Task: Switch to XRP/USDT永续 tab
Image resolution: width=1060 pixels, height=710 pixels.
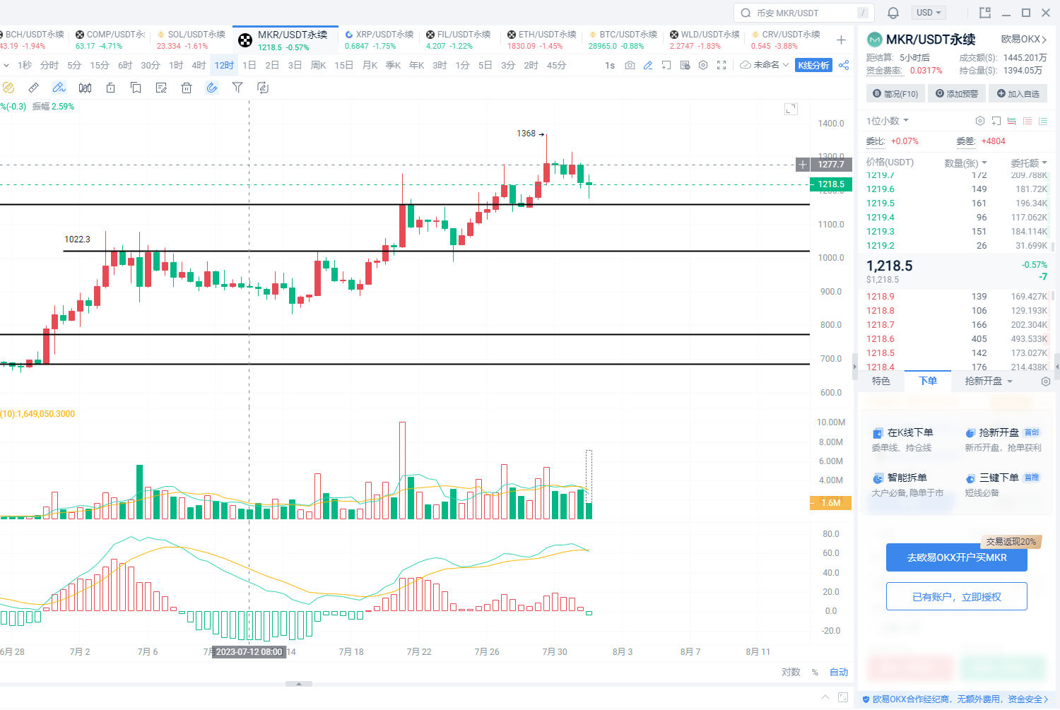Action: [x=379, y=40]
